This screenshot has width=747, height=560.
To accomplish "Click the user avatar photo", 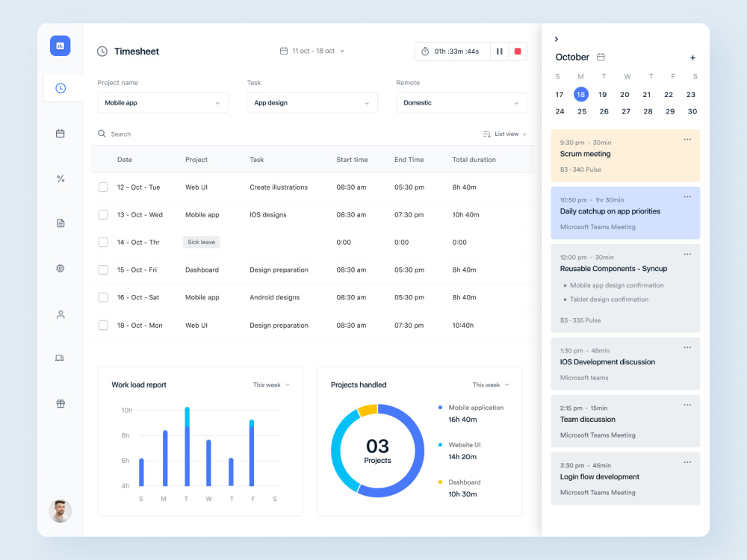I will 60,511.
